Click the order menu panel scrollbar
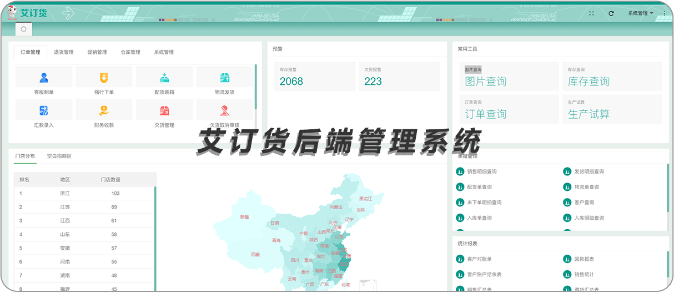Viewport: 674px width, 293px height. point(256,87)
